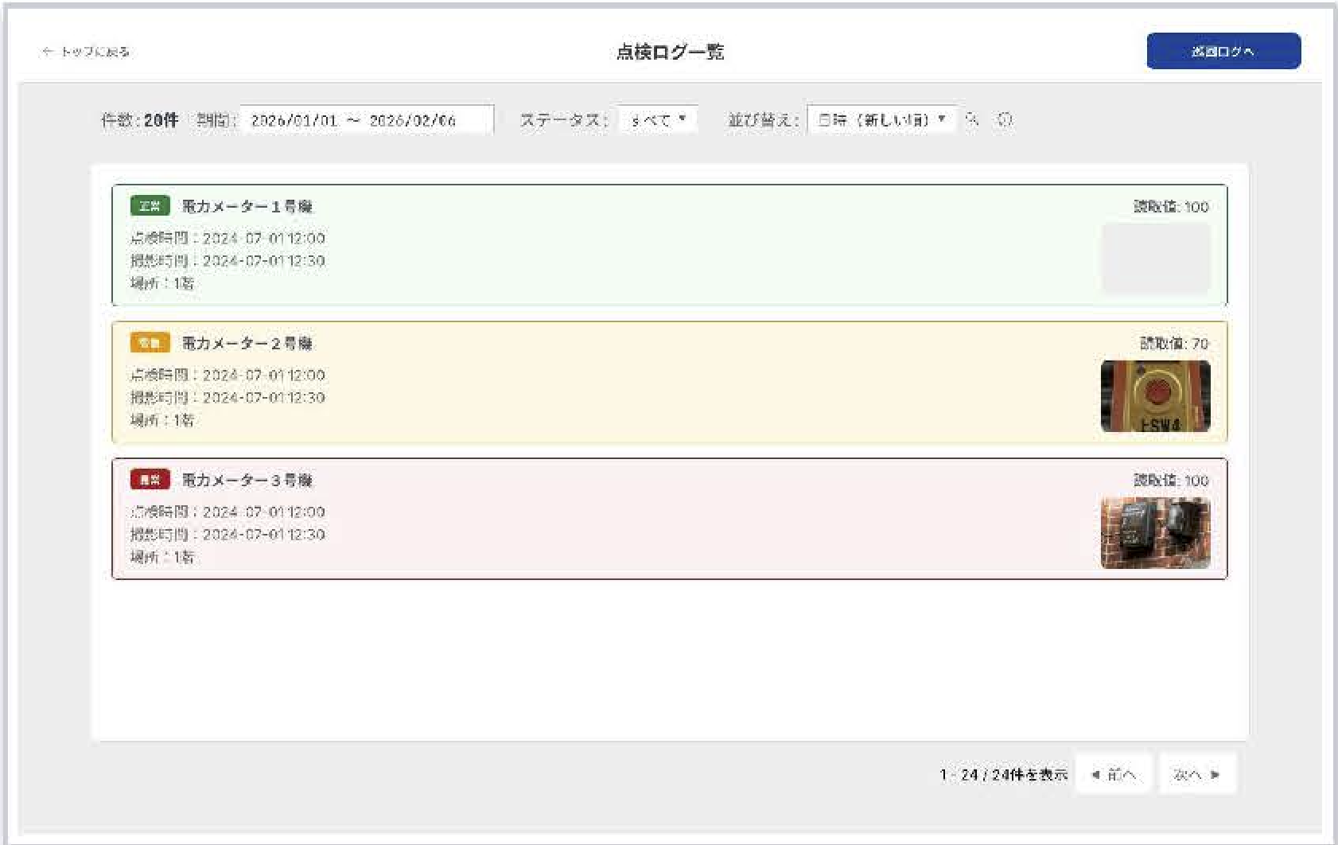Image resolution: width=1338 pixels, height=845 pixels.
Task: Go to previous page with 前へ button
Action: [x=1114, y=774]
